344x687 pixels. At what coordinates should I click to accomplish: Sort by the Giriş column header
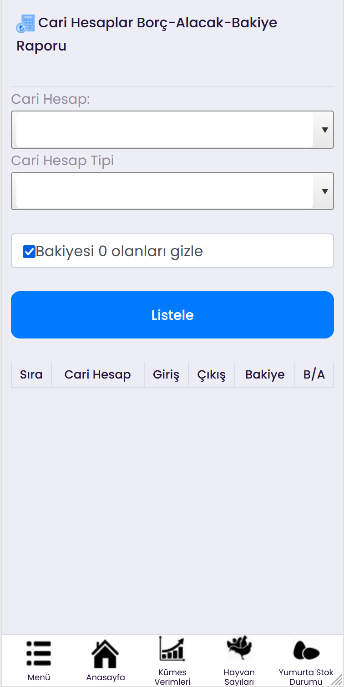[x=166, y=375]
